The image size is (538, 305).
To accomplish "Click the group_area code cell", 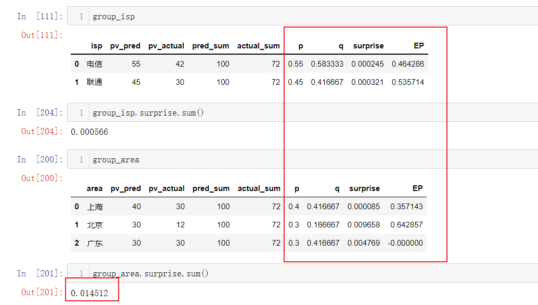I will pos(117,159).
